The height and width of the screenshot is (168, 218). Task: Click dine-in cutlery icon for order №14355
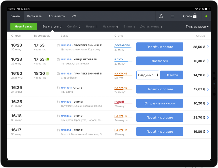click(59, 116)
